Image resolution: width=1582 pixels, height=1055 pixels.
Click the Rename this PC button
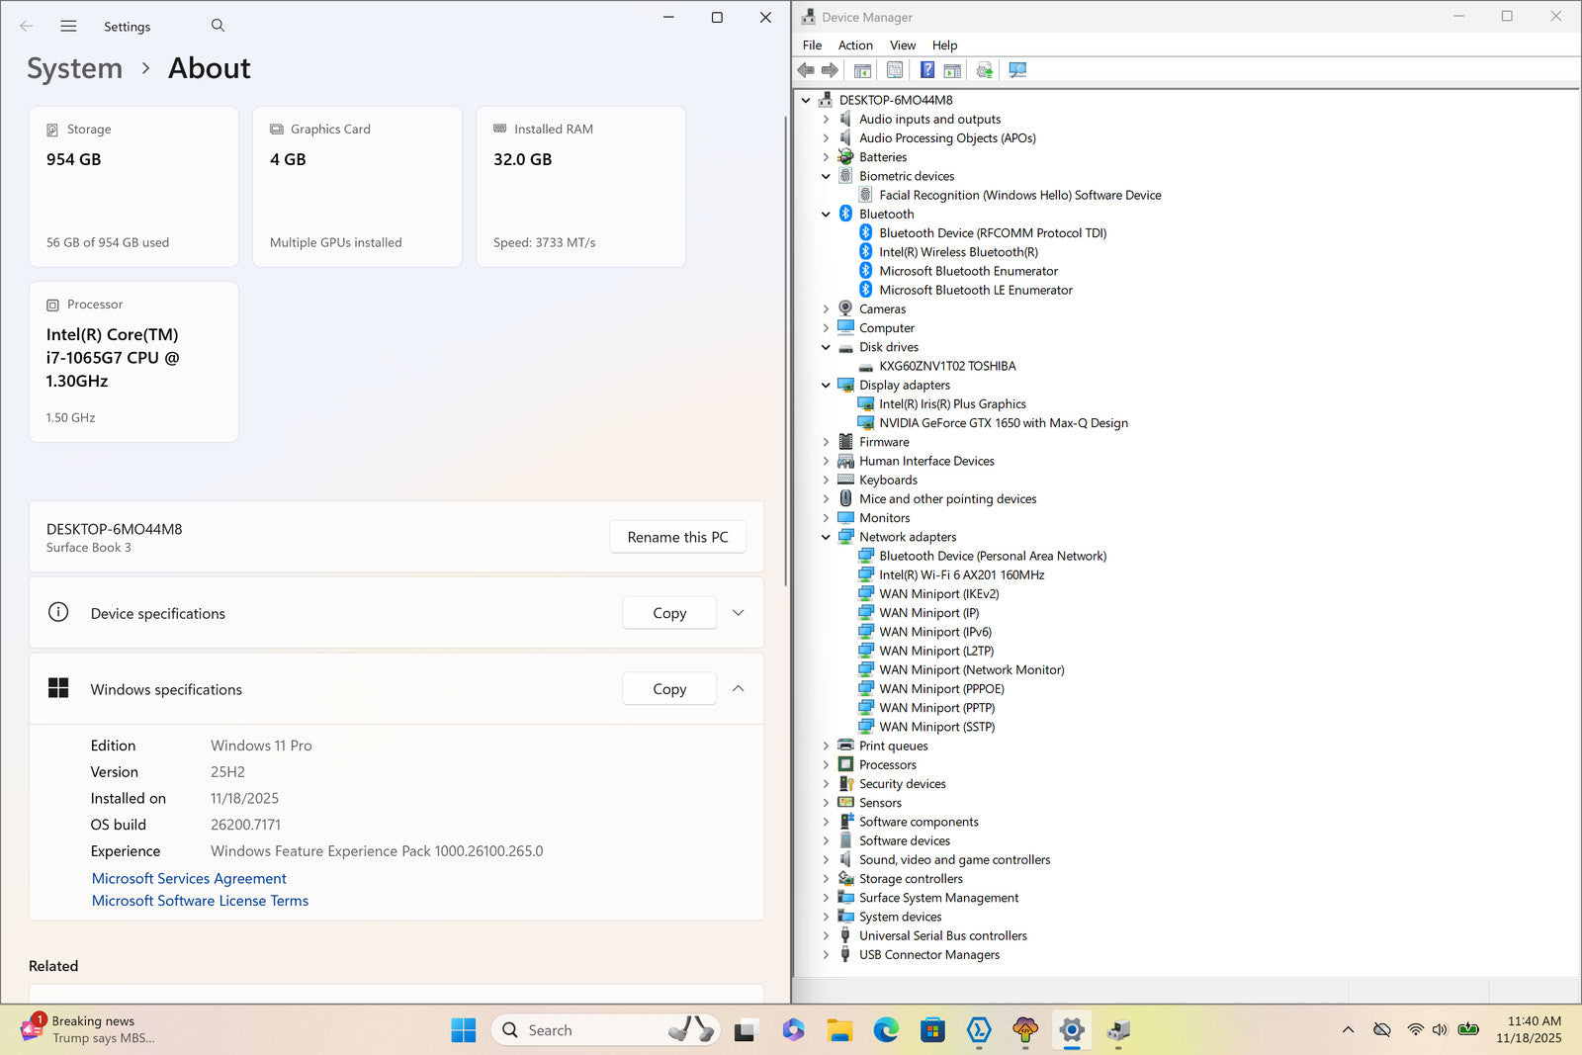(x=677, y=537)
